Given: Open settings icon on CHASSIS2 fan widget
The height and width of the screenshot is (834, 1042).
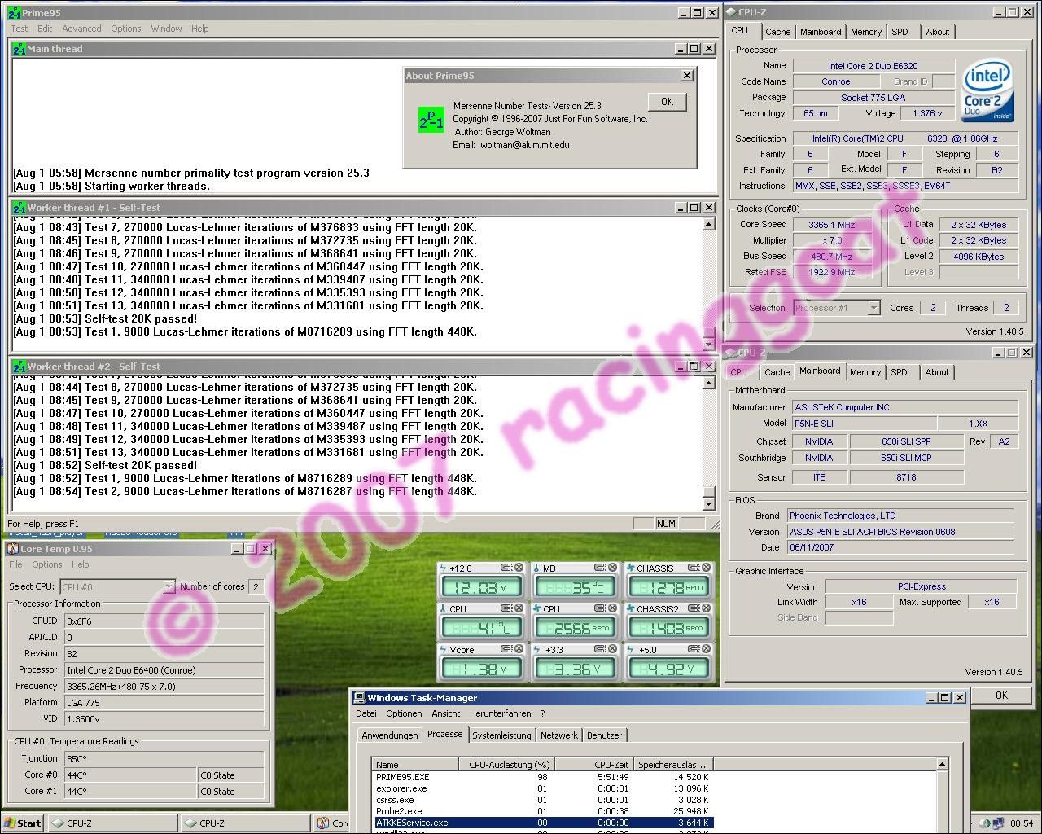Looking at the screenshot, I should click(x=693, y=608).
